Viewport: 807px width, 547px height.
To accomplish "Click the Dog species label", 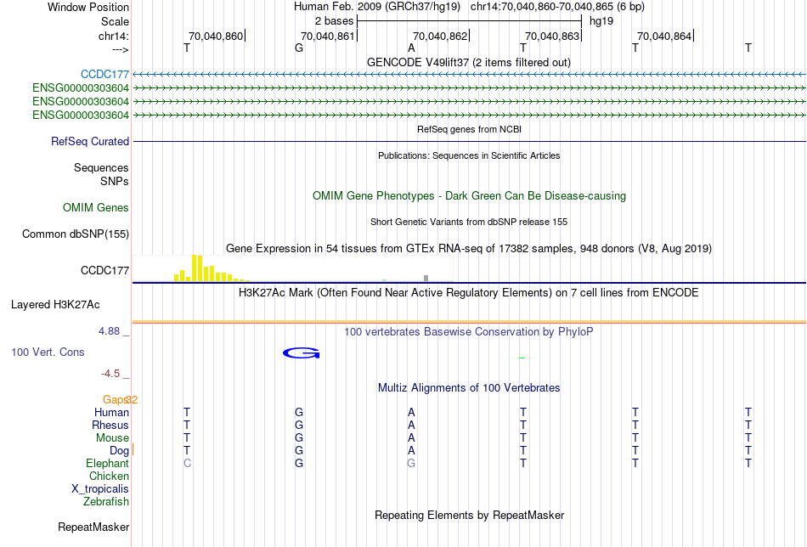I will tap(120, 451).
